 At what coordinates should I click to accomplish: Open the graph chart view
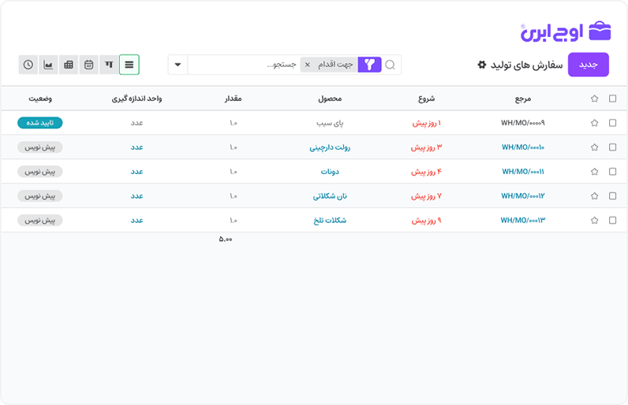pyautogui.click(x=48, y=65)
